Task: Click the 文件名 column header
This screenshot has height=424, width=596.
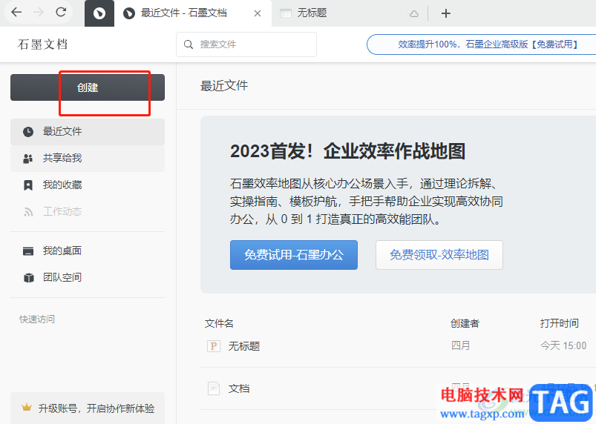Action: coord(219,323)
